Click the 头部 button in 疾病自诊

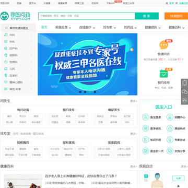pyautogui.click(x=178, y=179)
